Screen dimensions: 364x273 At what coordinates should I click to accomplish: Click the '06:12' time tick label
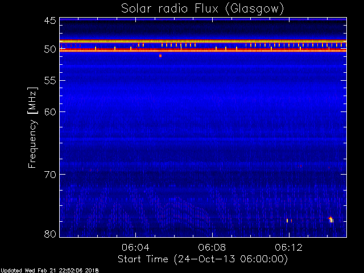point(288,247)
